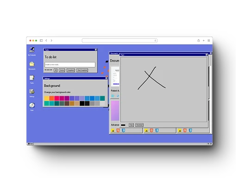Close the Paint window
The width and height of the screenshot is (239, 179).
tap(207, 55)
